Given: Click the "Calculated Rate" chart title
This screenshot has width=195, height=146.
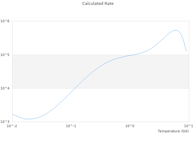Looking at the screenshot, I should (x=98, y=4).
